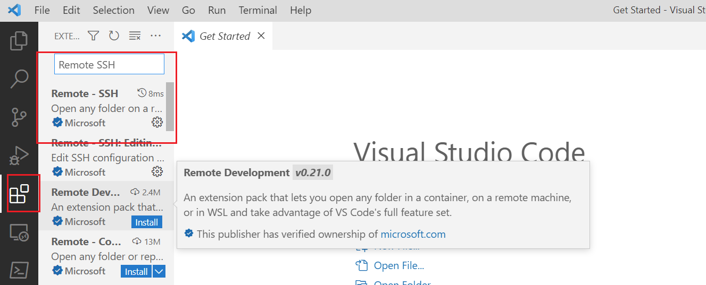The width and height of the screenshot is (706, 285).
Task: Open the gear for Remote - SSH extension
Action: point(157,123)
